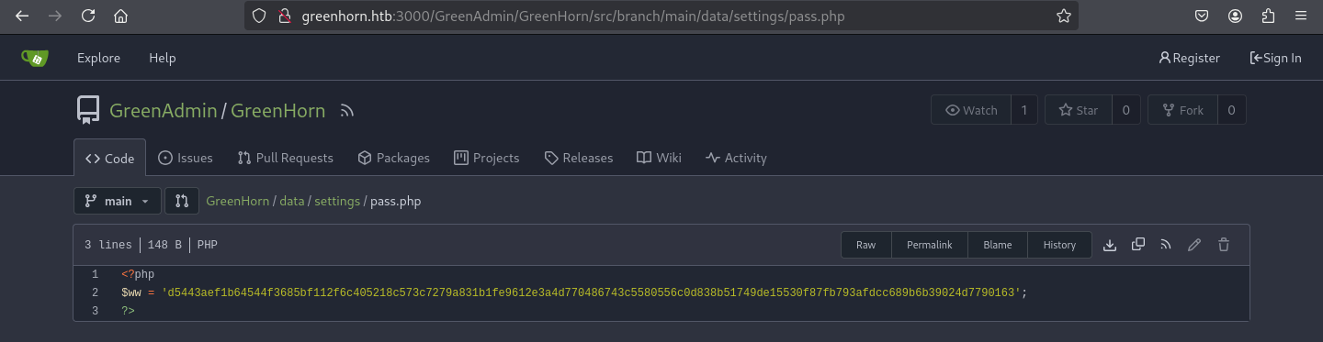
Task: Open GreenAdmin owner link
Action: (x=163, y=111)
